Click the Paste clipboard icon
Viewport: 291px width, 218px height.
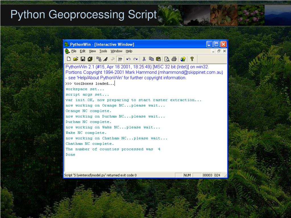(158, 59)
